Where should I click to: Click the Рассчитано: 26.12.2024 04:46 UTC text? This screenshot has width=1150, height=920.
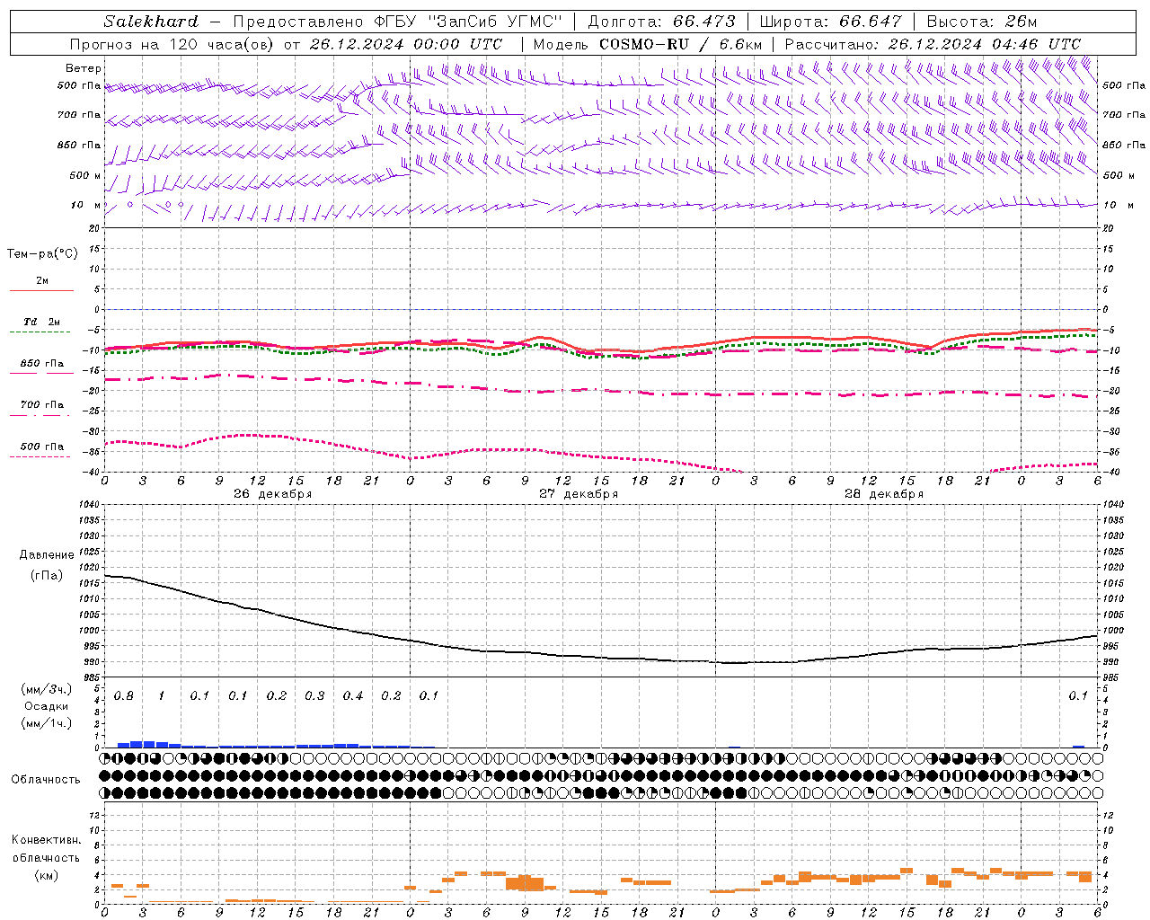point(933,44)
